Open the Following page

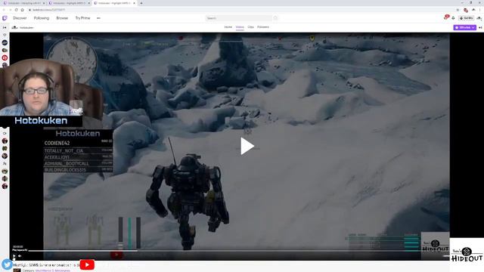[42, 18]
